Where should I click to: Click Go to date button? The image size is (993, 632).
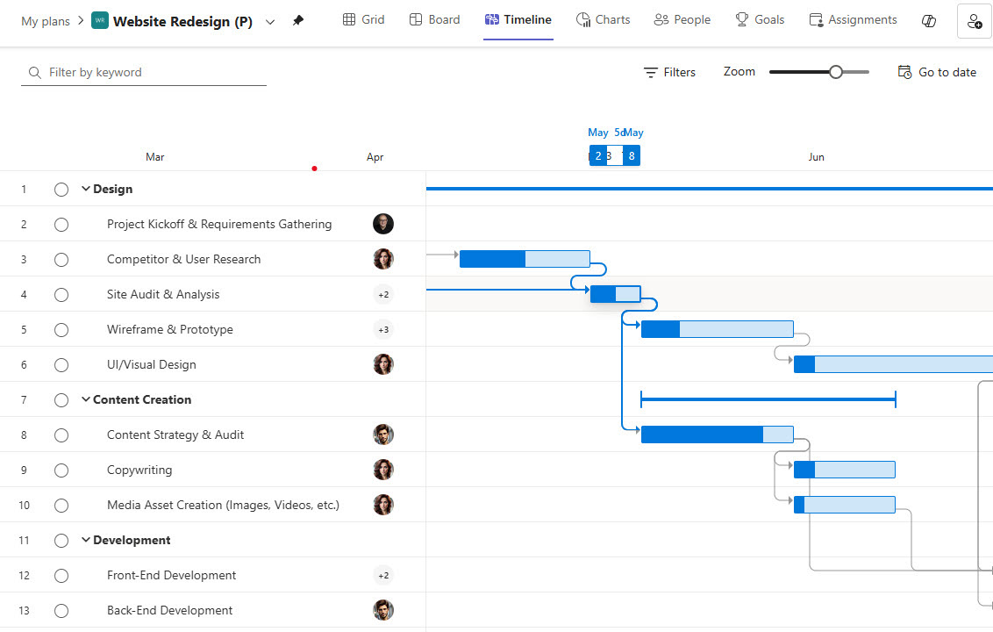click(x=937, y=72)
